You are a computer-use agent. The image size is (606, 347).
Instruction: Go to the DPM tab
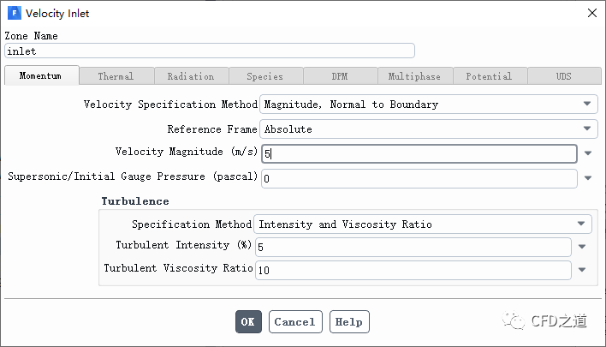click(x=340, y=76)
